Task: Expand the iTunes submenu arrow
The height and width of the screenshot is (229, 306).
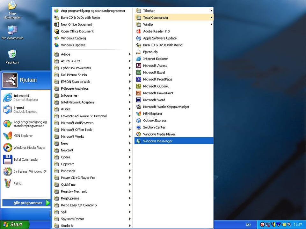Action: click(130, 109)
